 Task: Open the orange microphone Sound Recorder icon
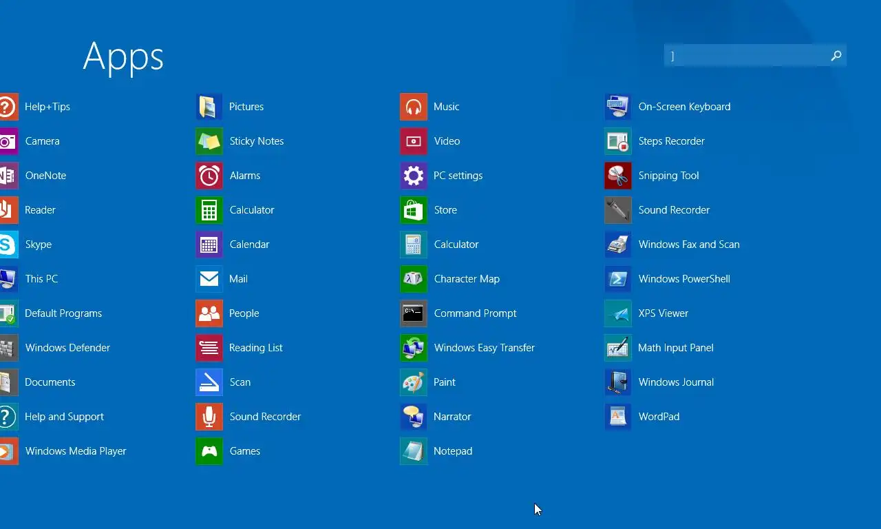pos(209,417)
